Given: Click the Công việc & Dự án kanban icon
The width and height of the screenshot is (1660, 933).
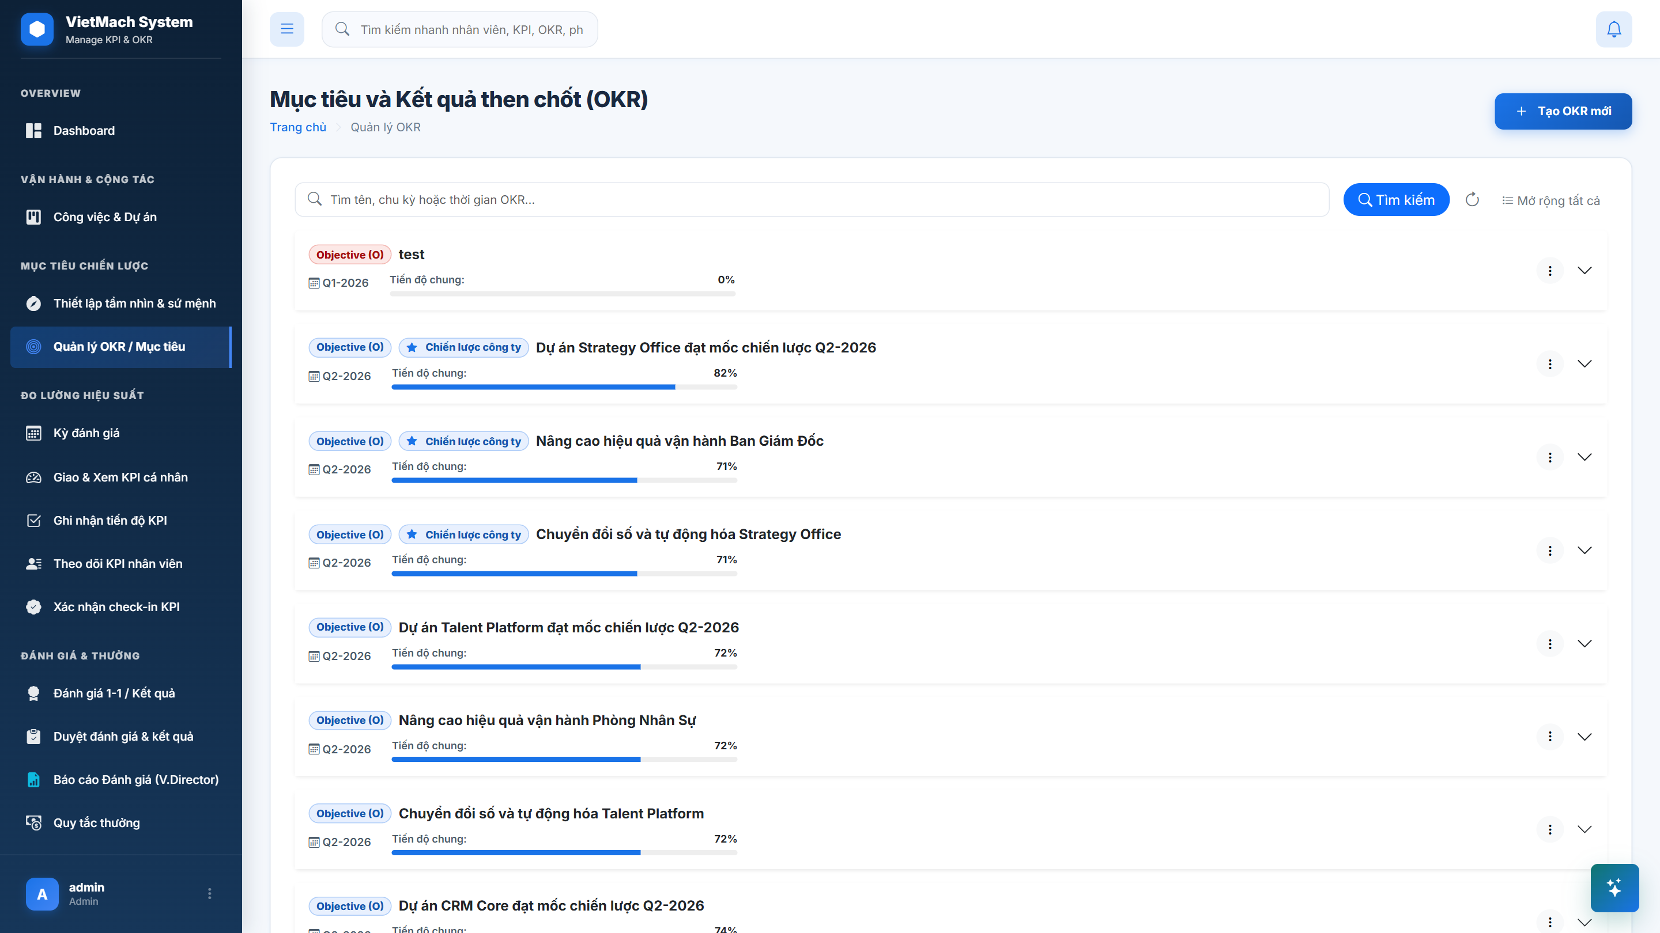Looking at the screenshot, I should 33,217.
